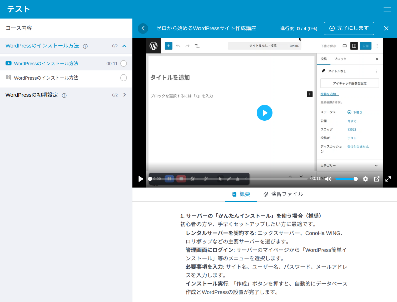Click the 今すぐ publish link
The width and height of the screenshot is (397, 302).
[x=352, y=121]
